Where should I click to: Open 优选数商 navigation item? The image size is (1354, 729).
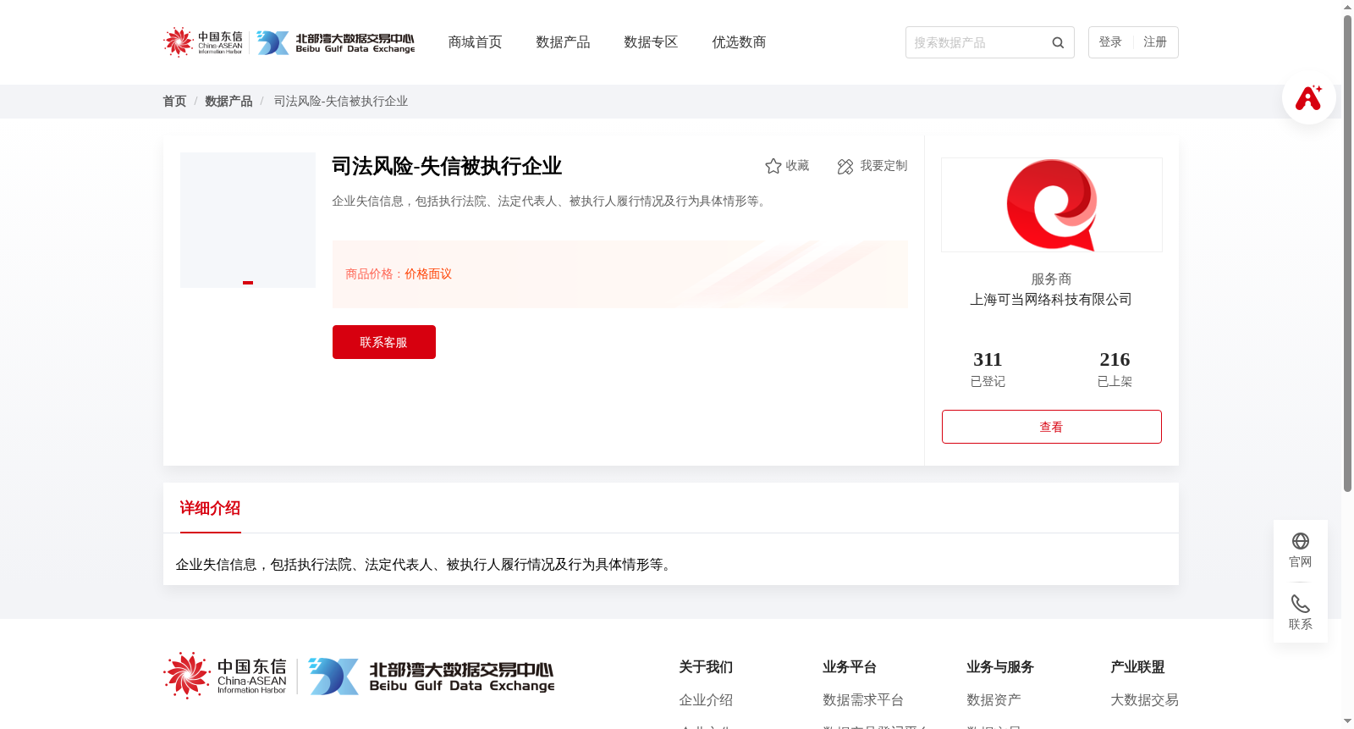[739, 42]
